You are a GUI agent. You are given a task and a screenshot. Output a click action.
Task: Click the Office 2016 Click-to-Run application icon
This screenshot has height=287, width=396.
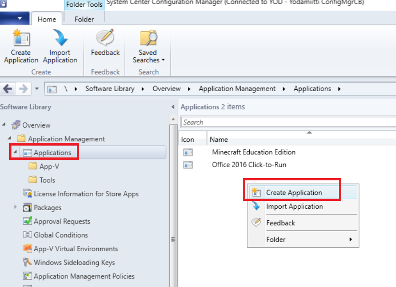[188, 165]
